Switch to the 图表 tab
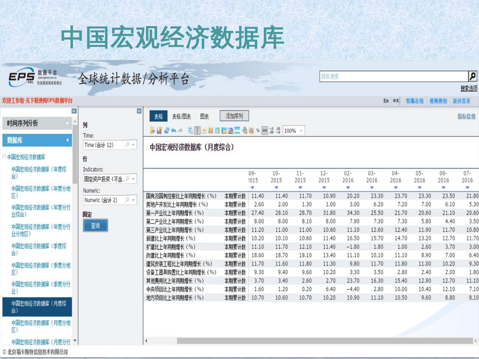Image resolution: width=479 pixels, height=359 pixels. [x=204, y=116]
